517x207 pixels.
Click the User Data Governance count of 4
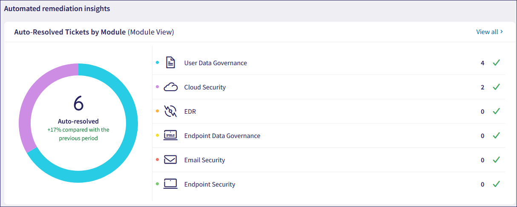pos(483,63)
